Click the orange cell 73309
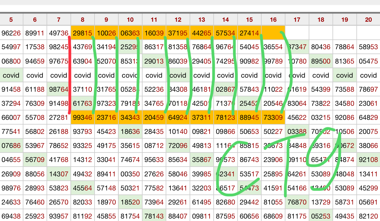380x221 pixels. 273,117
